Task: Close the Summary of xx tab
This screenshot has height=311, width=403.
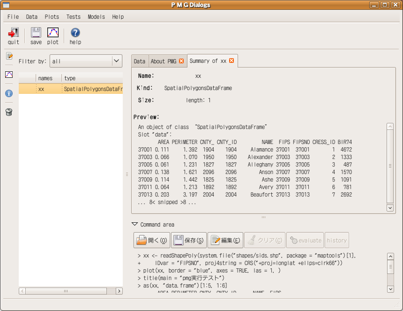Action: (231, 61)
